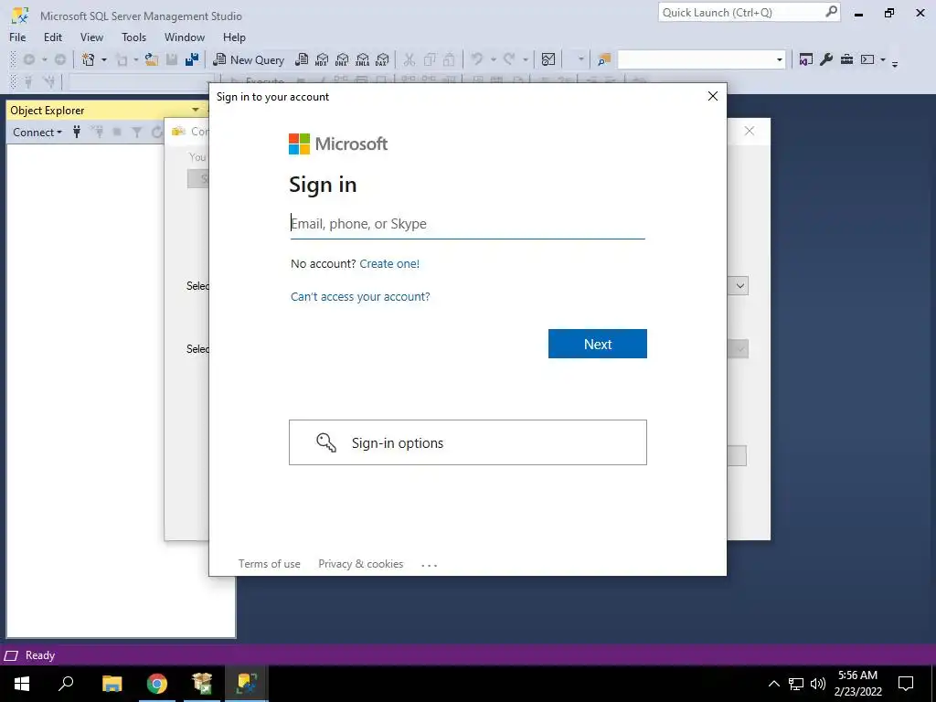Expand the Connect dropdown in Object Explorer
The height and width of the screenshot is (702, 936).
click(37, 132)
